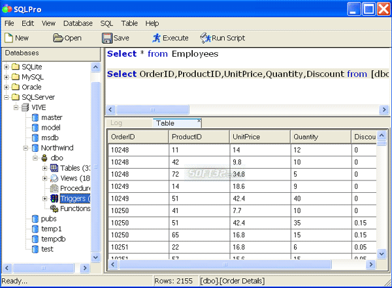Image resolution: width=392 pixels, height=288 pixels.
Task: Sort by UnitPrice column header
Action: click(x=260, y=137)
